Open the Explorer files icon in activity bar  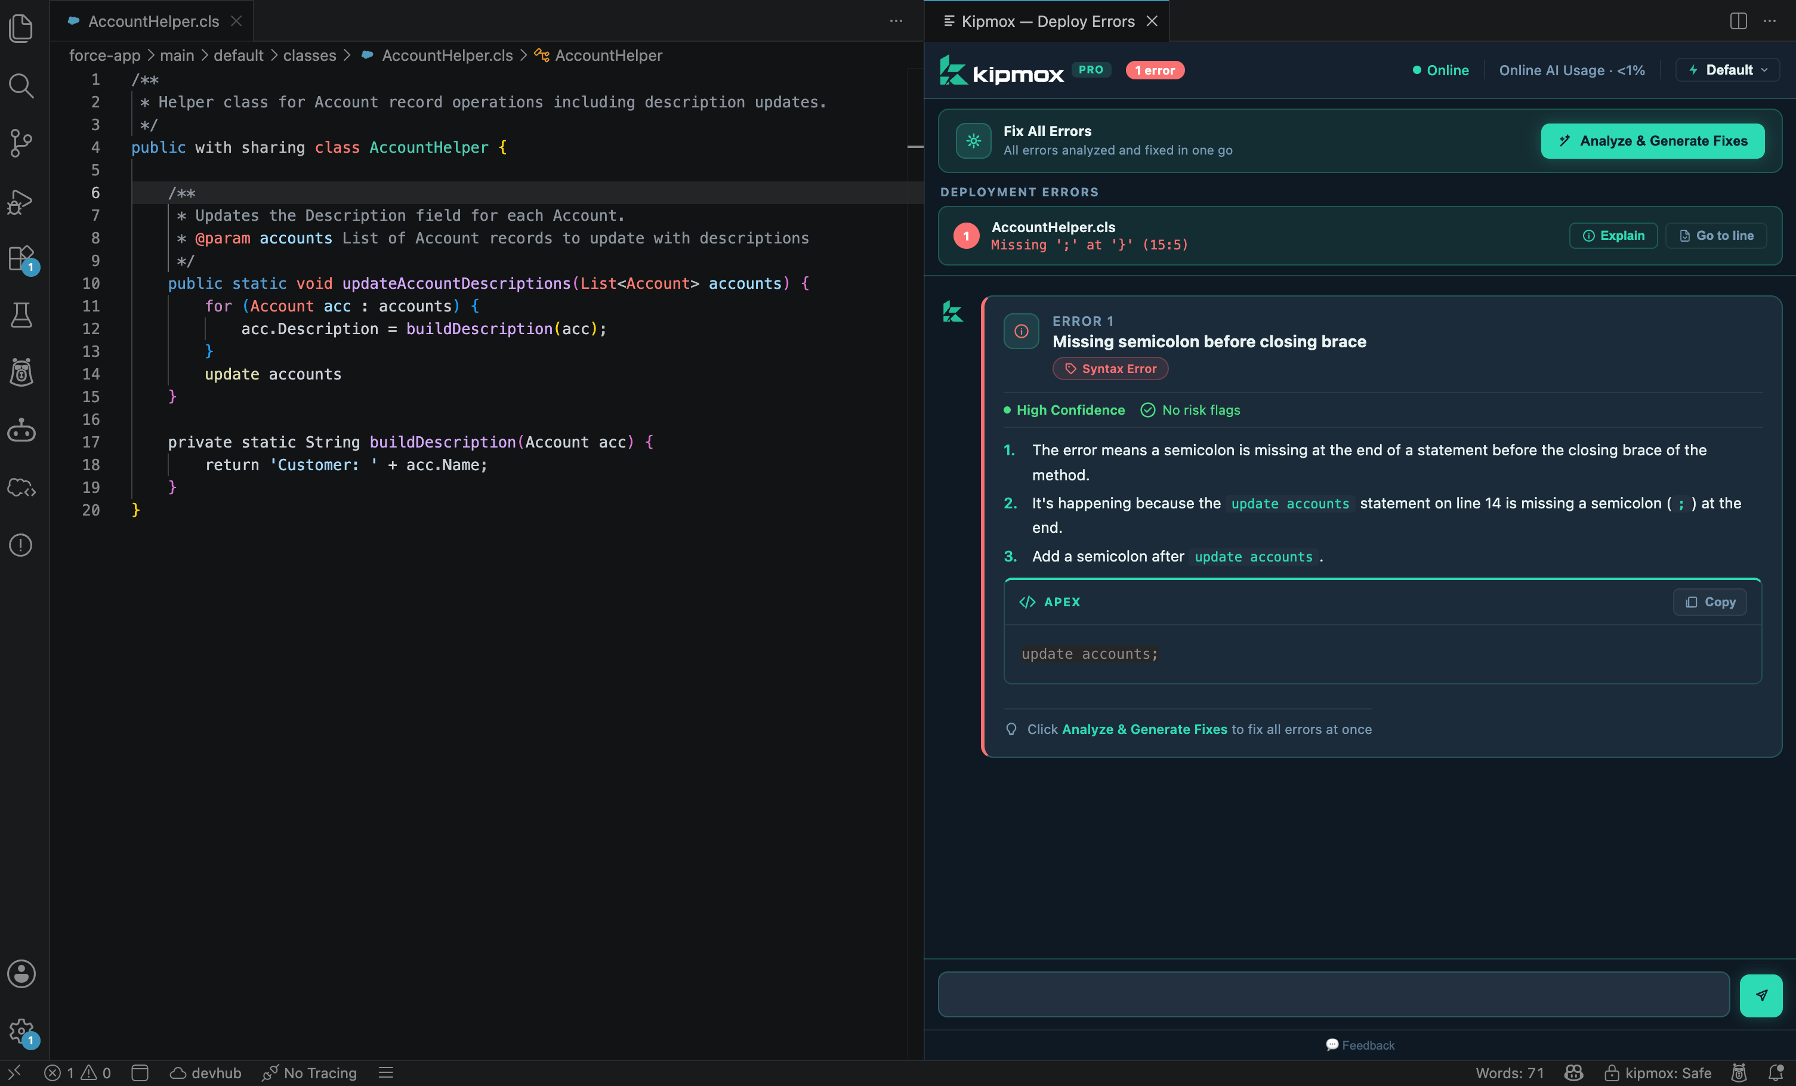(x=21, y=27)
